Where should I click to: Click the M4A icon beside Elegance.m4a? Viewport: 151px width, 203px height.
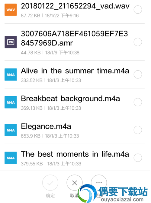pos(11,130)
